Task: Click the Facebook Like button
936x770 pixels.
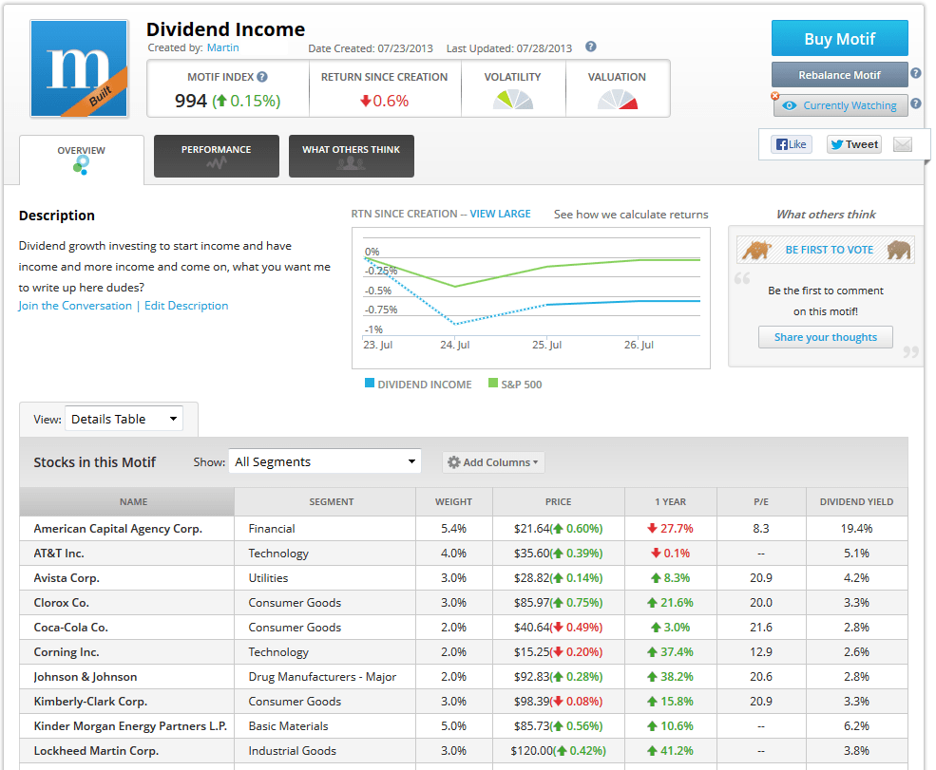Action: click(791, 144)
